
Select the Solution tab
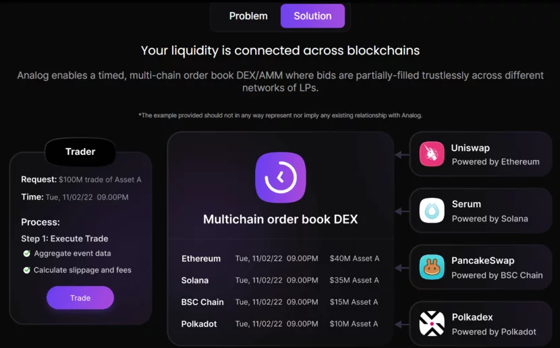click(x=312, y=16)
